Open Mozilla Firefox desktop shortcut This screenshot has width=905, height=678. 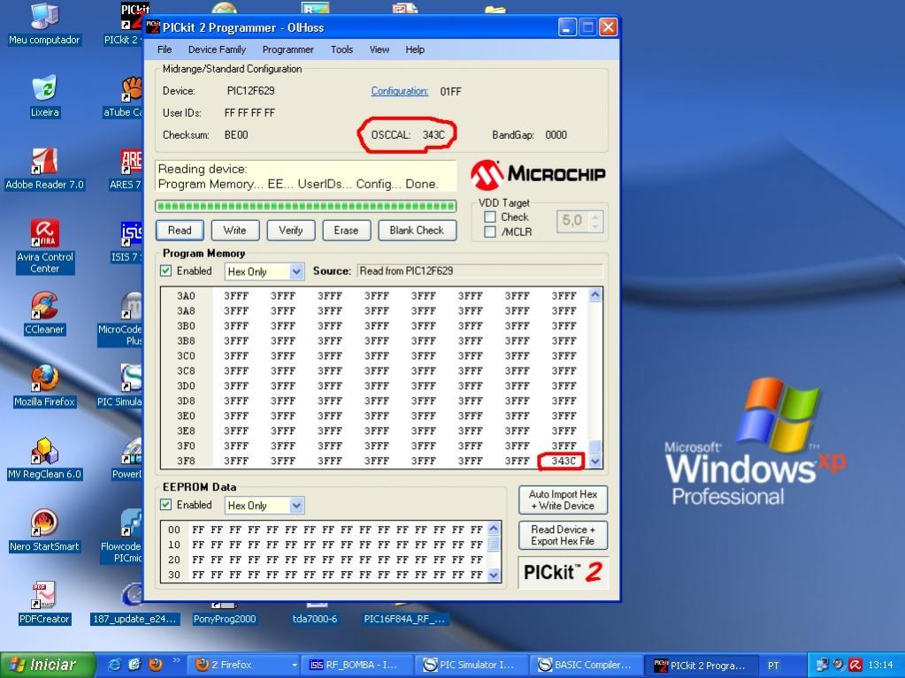[44, 385]
